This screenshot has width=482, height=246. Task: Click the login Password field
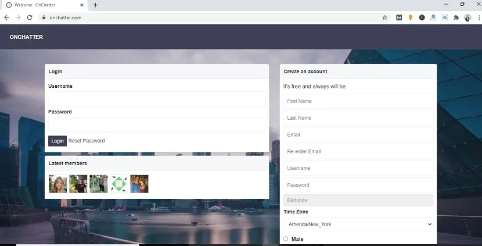156,124
